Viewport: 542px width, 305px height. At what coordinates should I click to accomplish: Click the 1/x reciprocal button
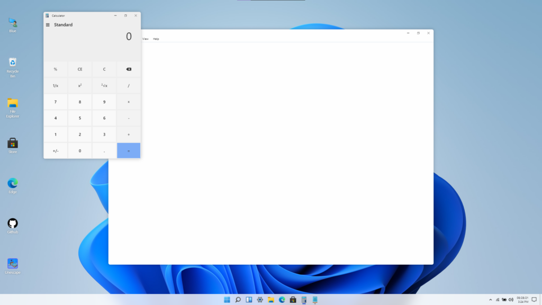point(56,85)
